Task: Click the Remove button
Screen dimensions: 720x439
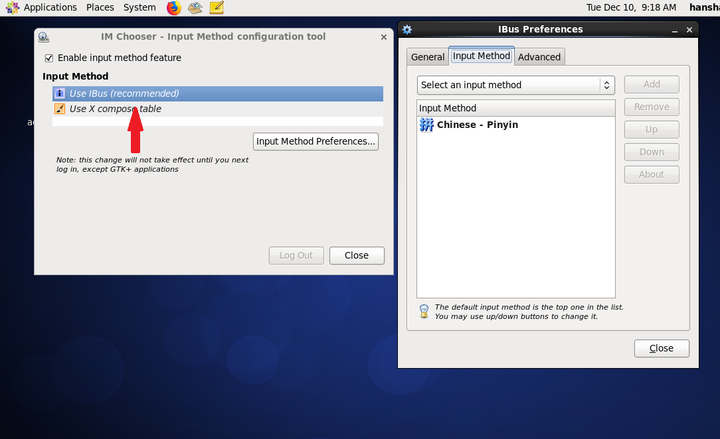Action: click(x=652, y=107)
